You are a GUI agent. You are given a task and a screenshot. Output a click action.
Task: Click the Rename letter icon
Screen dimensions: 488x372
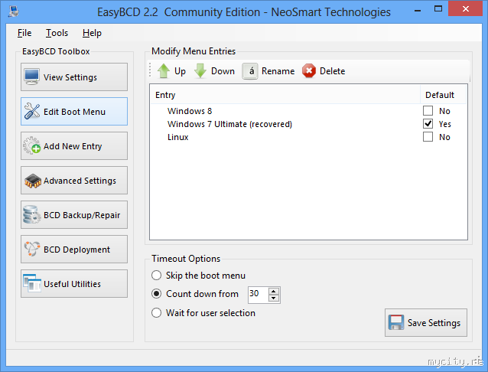250,71
